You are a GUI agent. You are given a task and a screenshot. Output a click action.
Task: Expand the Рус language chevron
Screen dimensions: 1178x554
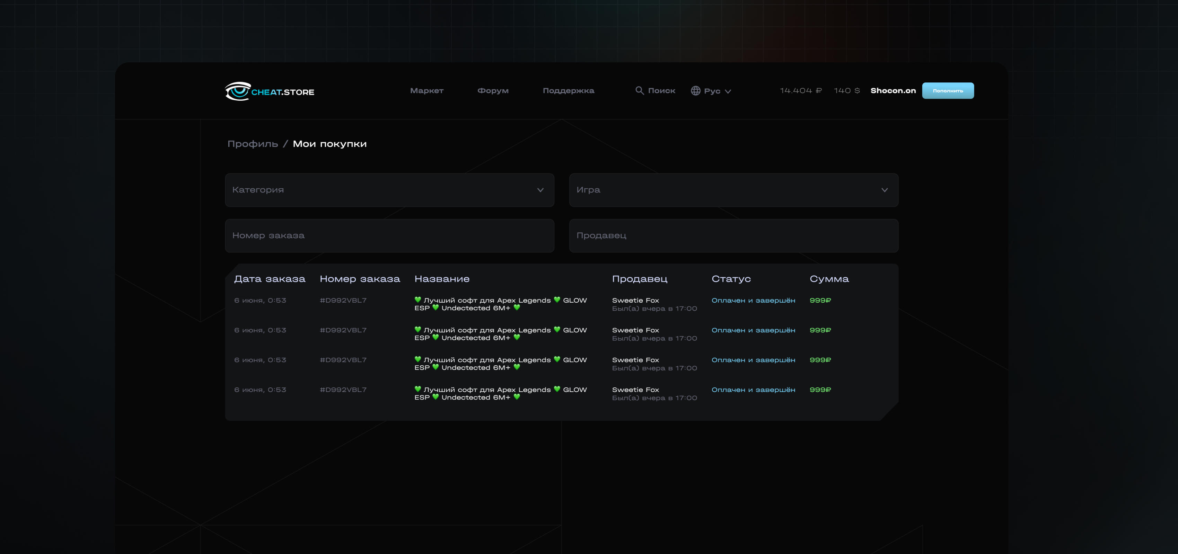pos(728,91)
